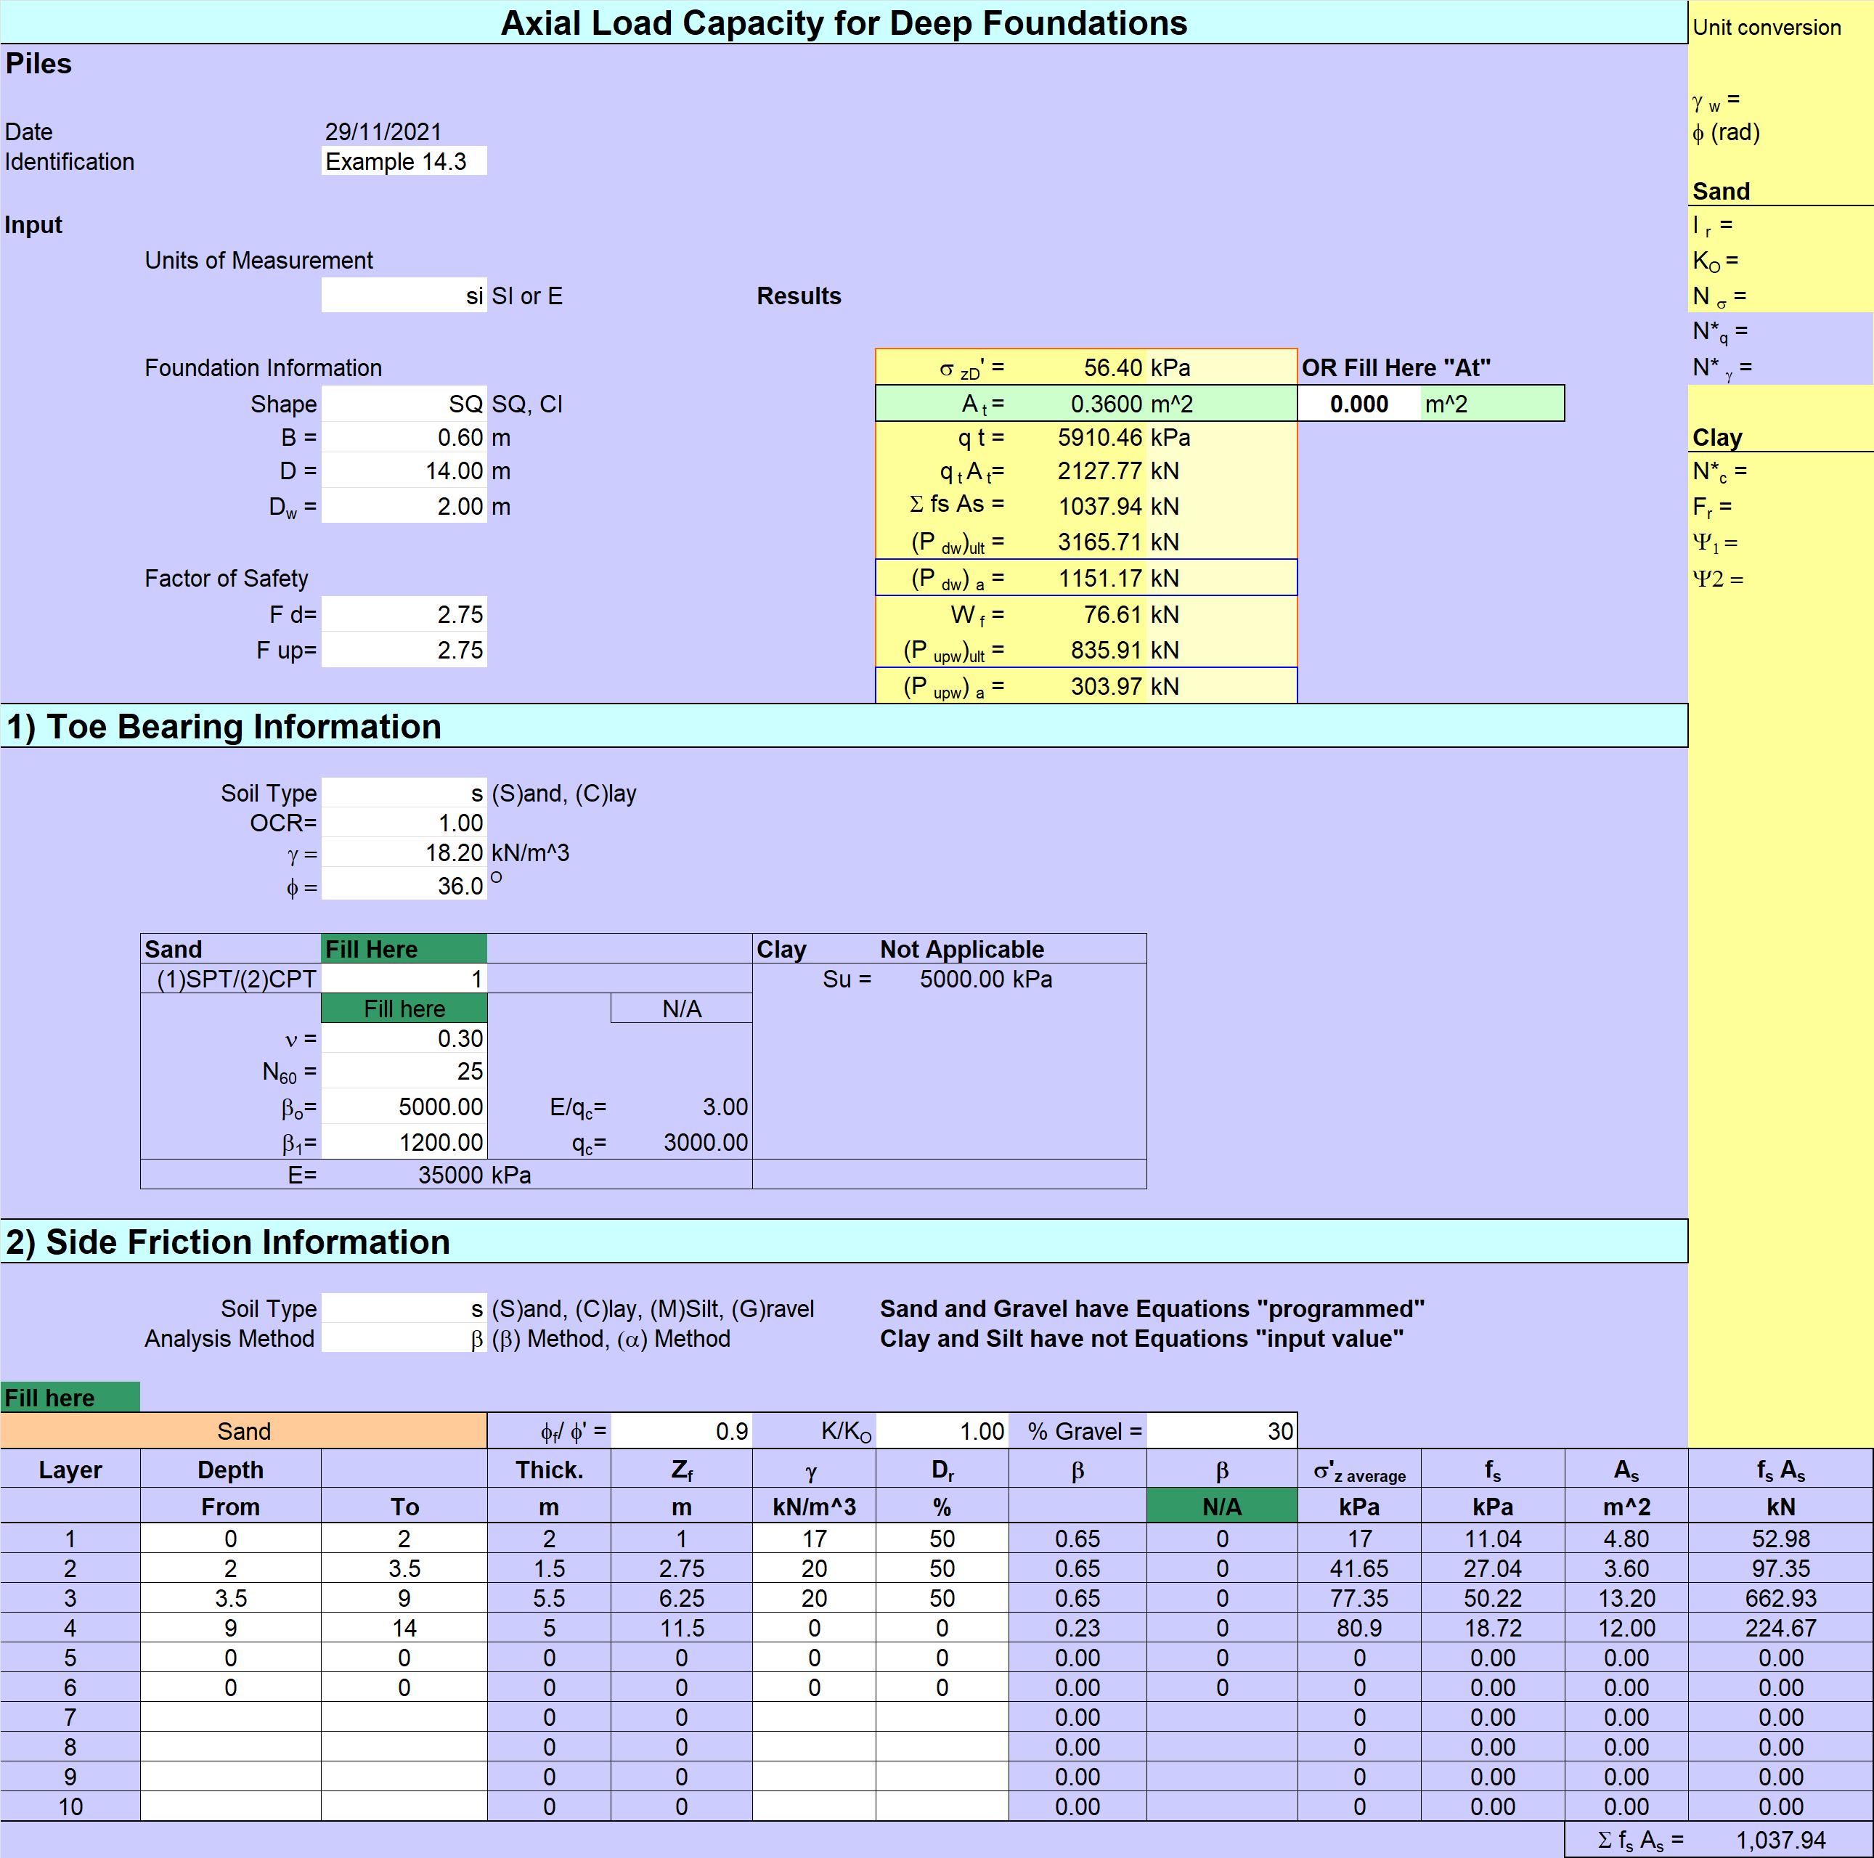Click the B width cell 0.60
The width and height of the screenshot is (1874, 1858).
(x=404, y=437)
